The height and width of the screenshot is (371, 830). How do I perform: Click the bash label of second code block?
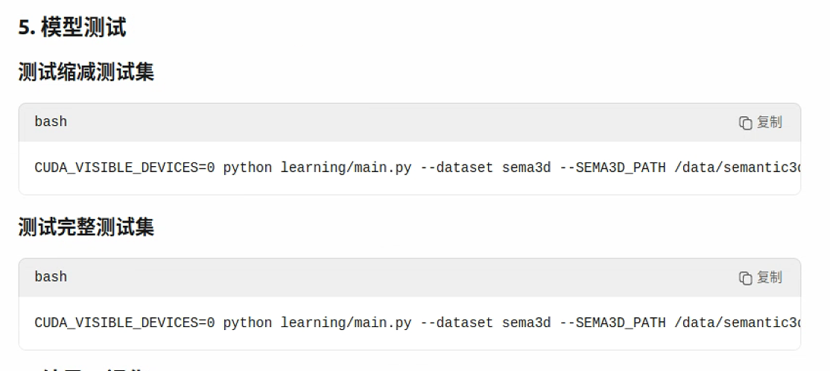click(51, 276)
